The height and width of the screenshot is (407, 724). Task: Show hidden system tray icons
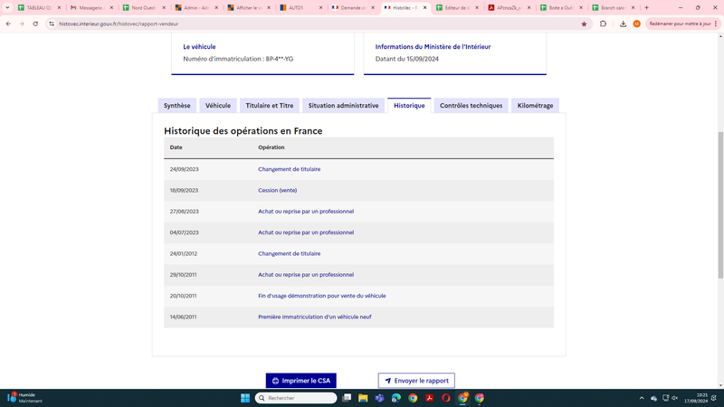point(642,398)
